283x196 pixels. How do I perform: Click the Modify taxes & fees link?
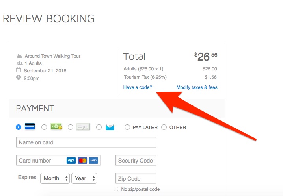pyautogui.click(x=197, y=87)
